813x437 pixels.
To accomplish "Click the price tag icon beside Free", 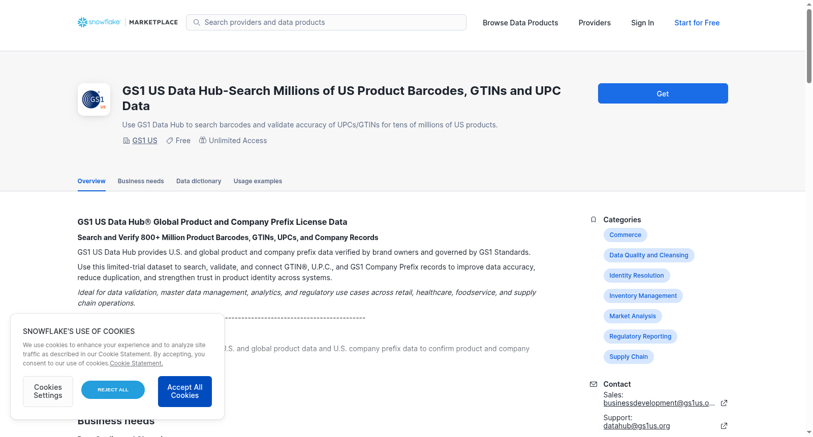I will 170,141.
